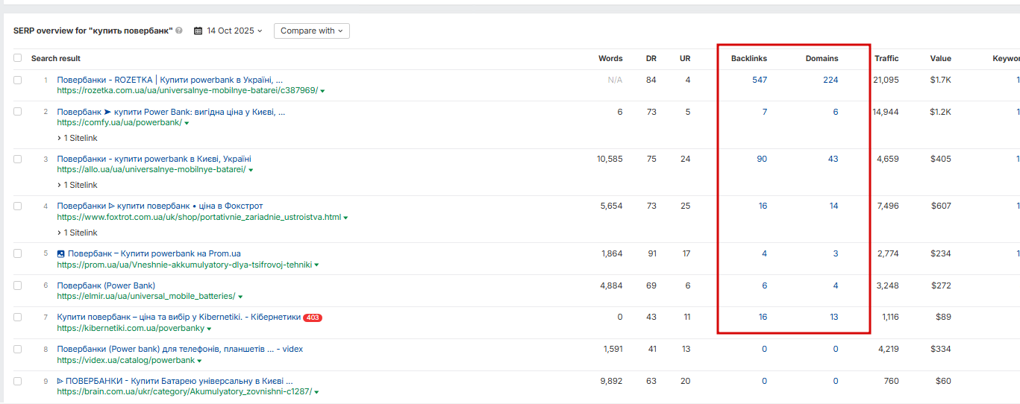The height and width of the screenshot is (404, 1020).
Task: Open the Повербанки ціна в Фокстрот title
Action: point(160,206)
